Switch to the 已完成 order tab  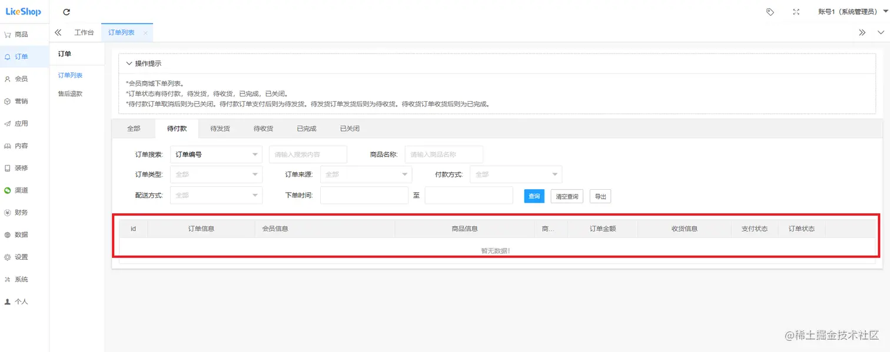(x=307, y=128)
